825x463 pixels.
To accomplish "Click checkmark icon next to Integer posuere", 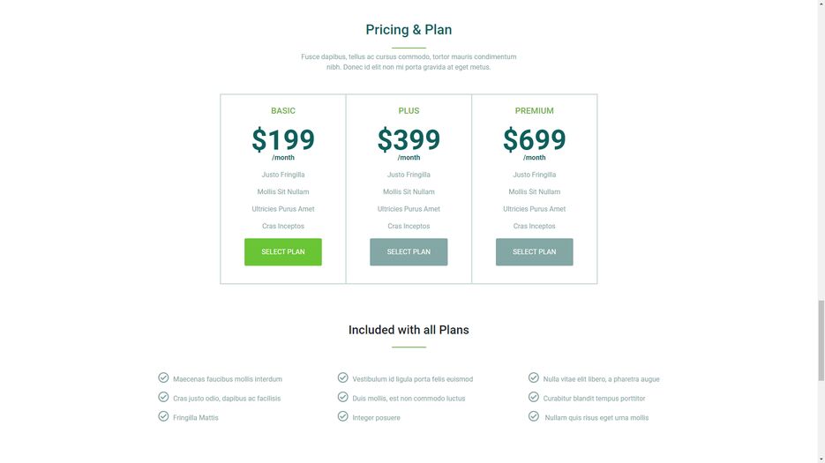I will pos(343,416).
